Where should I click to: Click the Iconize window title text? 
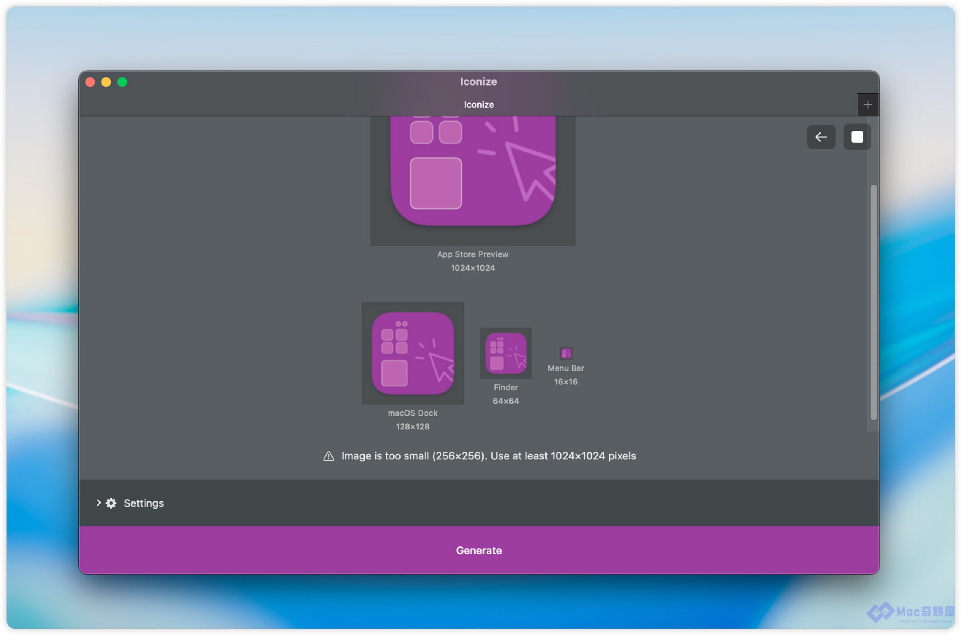(x=478, y=81)
